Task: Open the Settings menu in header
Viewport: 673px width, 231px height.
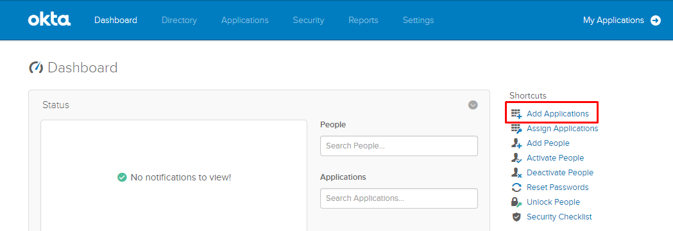Action: click(418, 20)
